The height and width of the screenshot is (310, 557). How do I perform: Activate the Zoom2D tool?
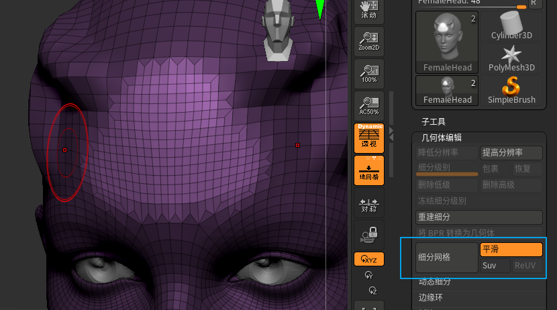pyautogui.click(x=368, y=41)
